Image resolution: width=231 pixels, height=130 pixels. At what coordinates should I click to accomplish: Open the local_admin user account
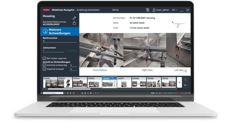pyautogui.click(x=161, y=10)
